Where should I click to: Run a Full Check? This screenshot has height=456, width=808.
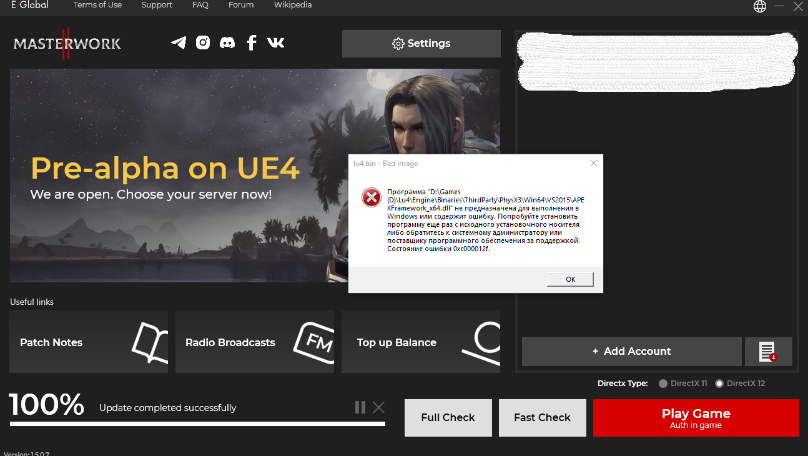(x=448, y=418)
